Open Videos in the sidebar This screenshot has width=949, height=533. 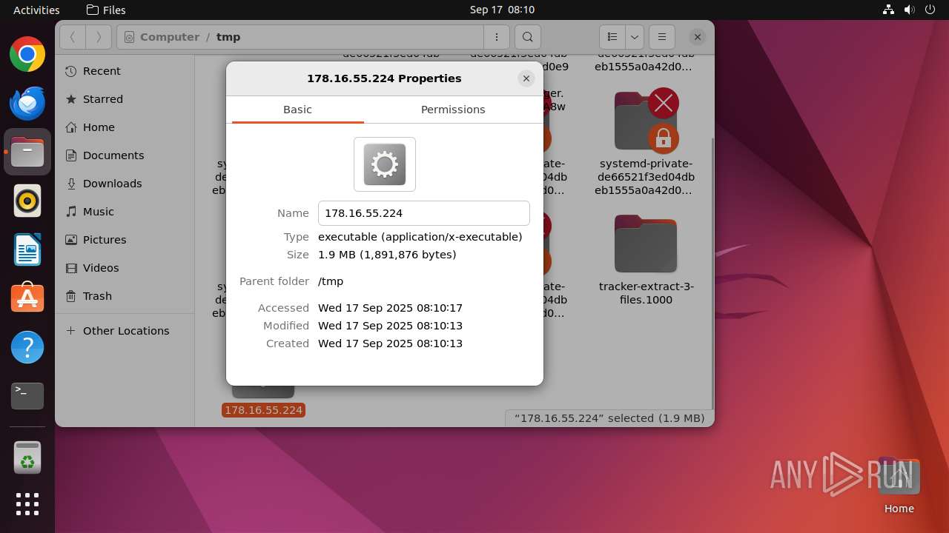point(125,268)
